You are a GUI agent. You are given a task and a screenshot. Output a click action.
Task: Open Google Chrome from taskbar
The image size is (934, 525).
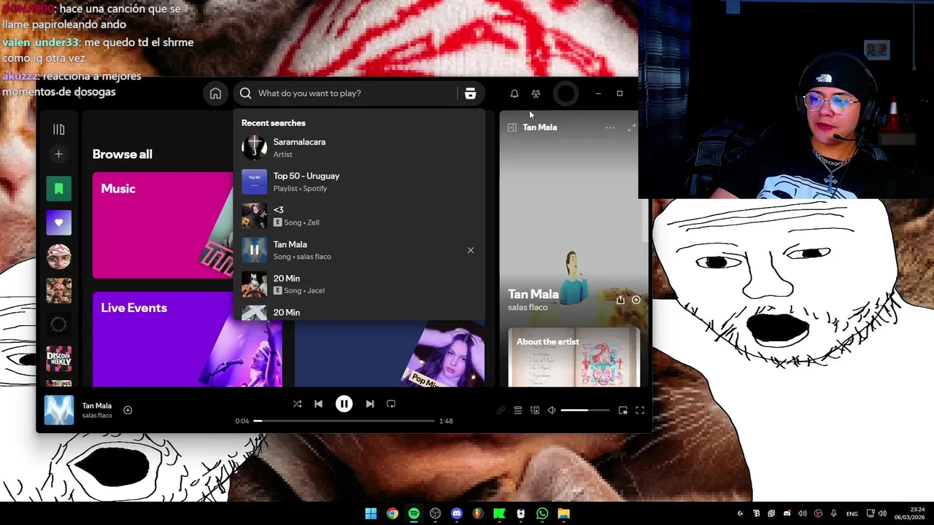coord(393,513)
